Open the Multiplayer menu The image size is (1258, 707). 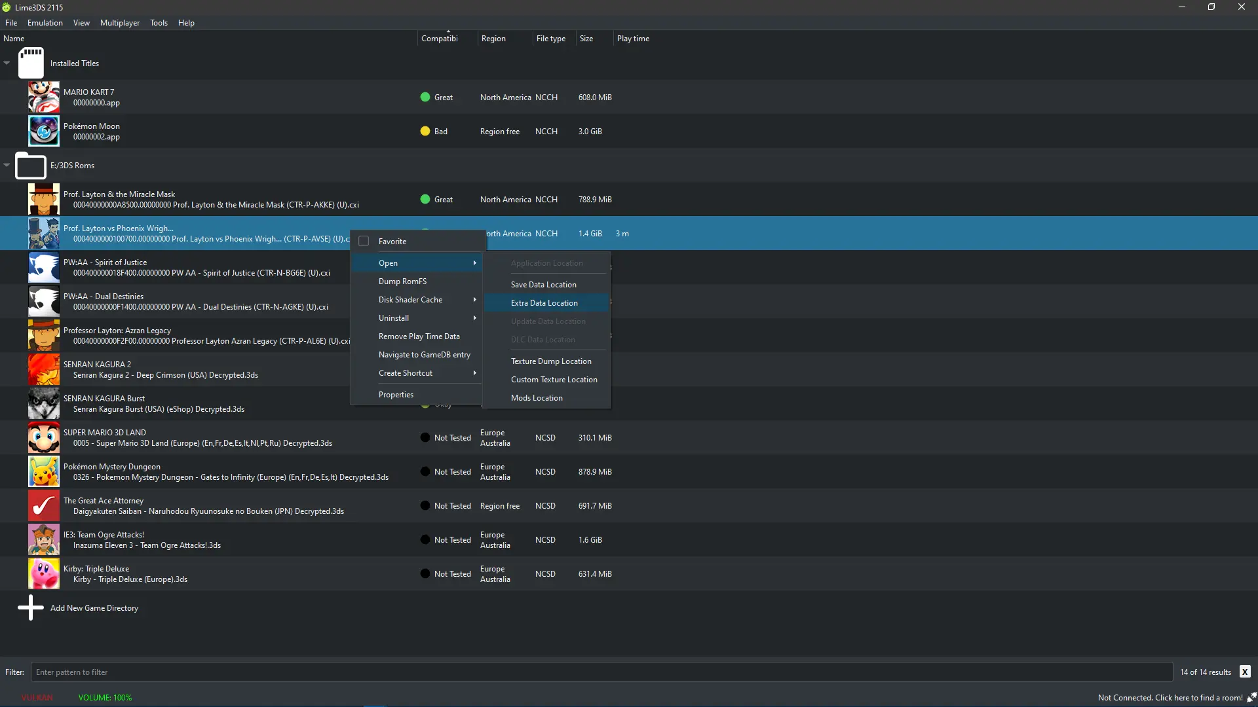pos(120,22)
